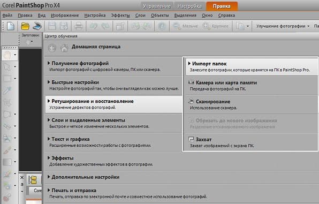Select the rectangle Selection tool
The image size is (319, 204).
pos(7,78)
